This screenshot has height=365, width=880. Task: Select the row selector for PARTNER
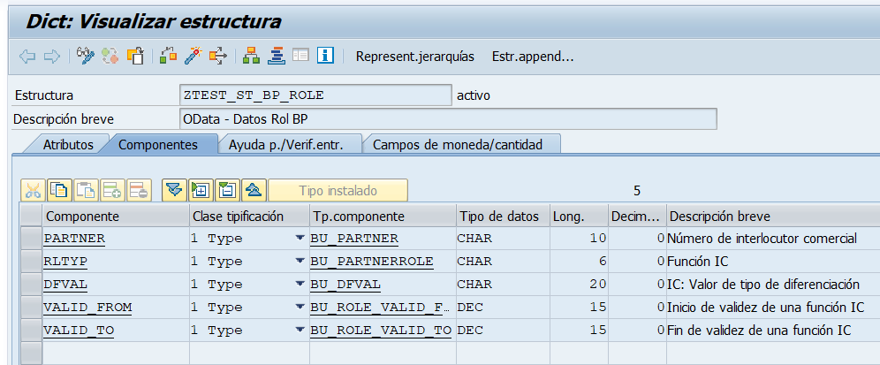[x=30, y=239]
